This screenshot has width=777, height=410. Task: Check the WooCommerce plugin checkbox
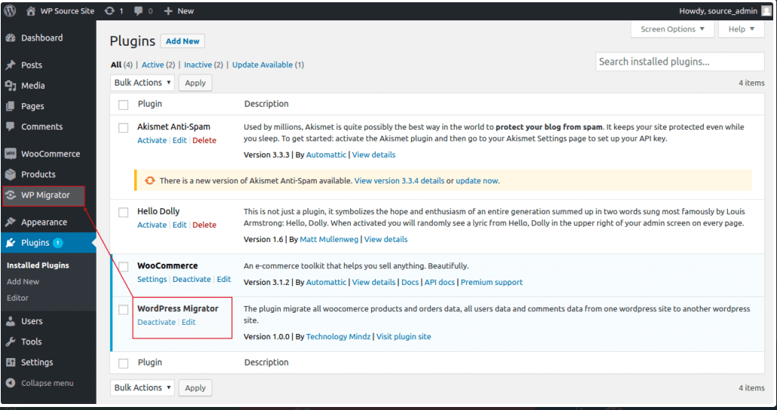click(x=124, y=267)
